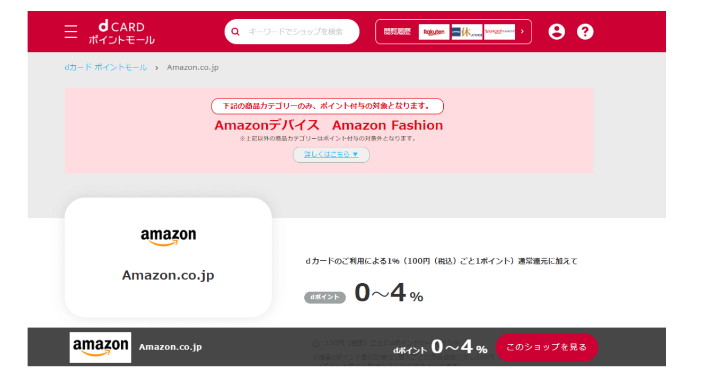Image resolution: width=704 pixels, height=369 pixels.
Task: Open the user account icon
Action: pyautogui.click(x=557, y=32)
